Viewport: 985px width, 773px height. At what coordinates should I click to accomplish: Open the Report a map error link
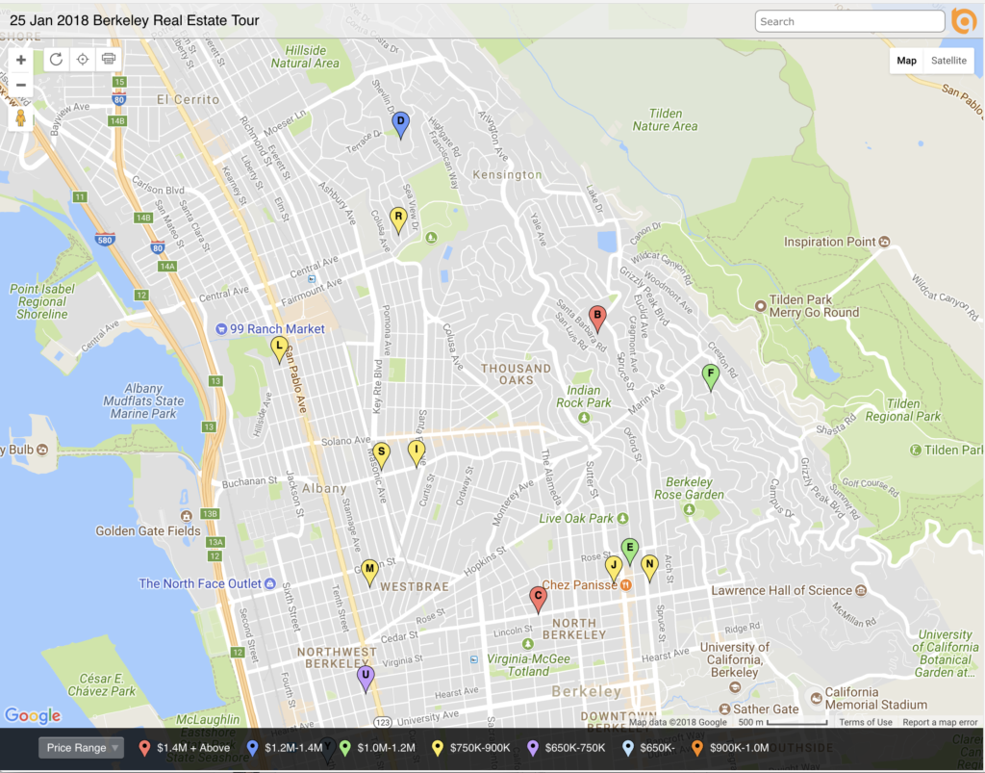tap(940, 722)
